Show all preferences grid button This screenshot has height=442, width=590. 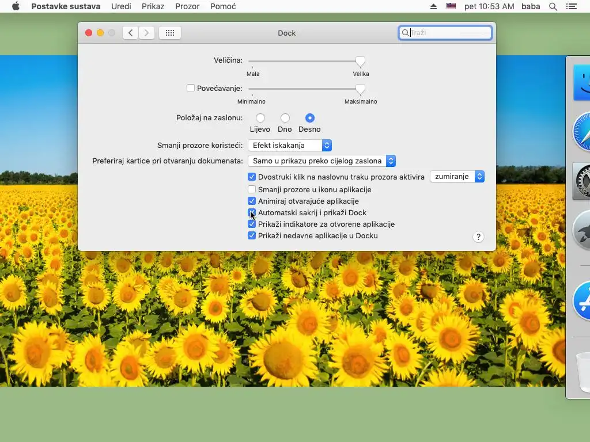170,33
